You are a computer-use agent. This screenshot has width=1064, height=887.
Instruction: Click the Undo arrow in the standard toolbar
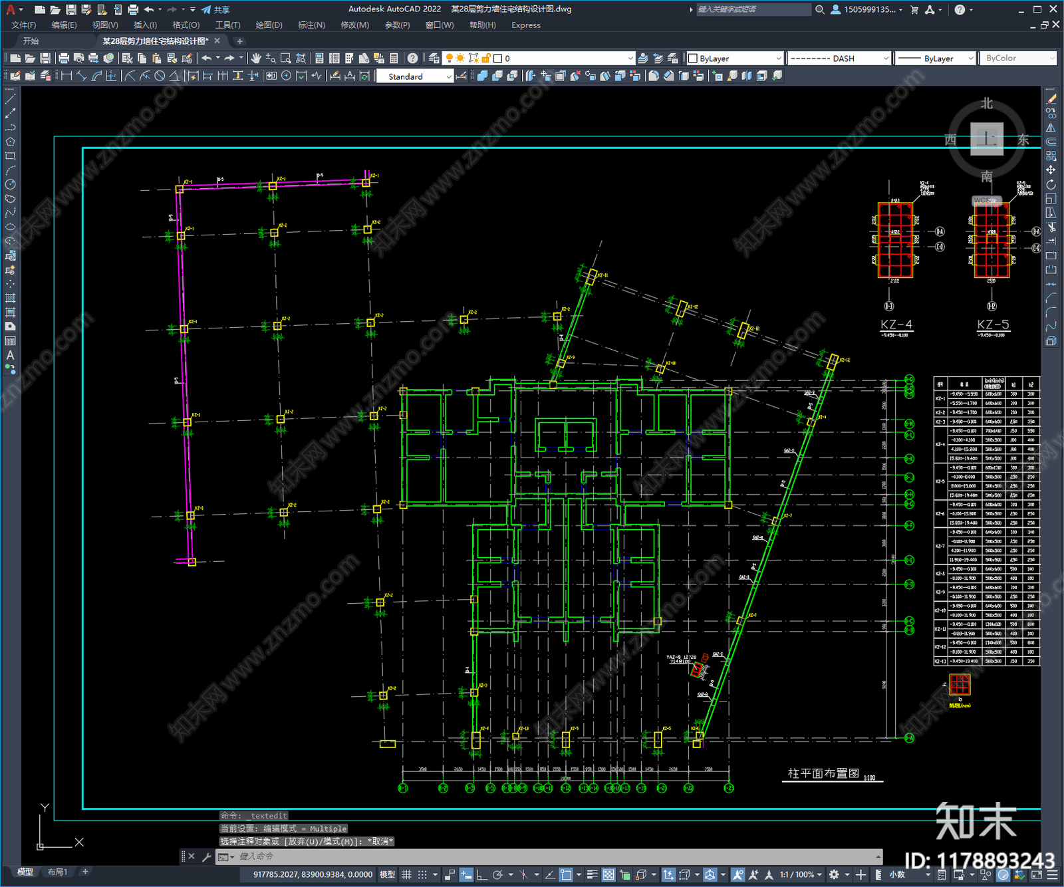point(207,59)
